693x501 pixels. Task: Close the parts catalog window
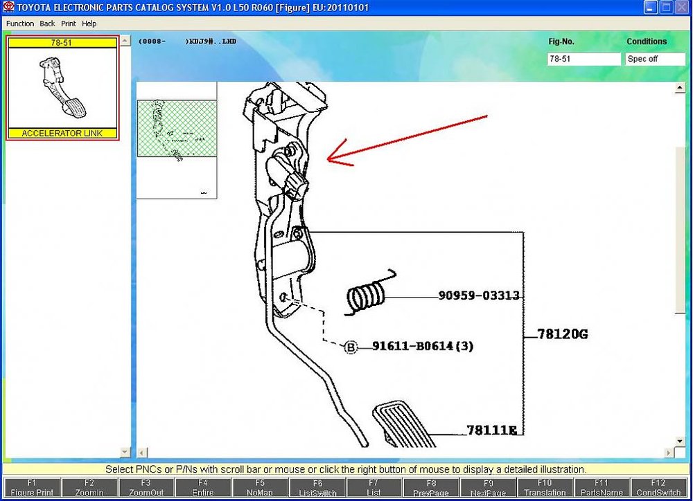[x=681, y=8]
